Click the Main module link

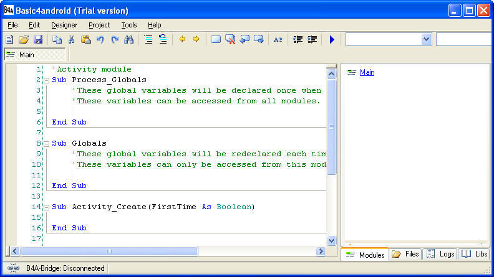pyautogui.click(x=367, y=72)
